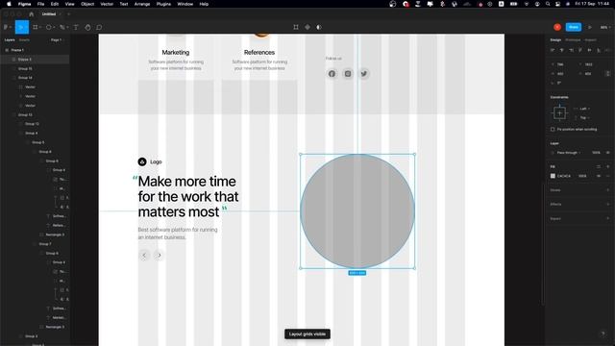Screen dimensions: 615x346
Task: Click previous arrow button on canvas
Action: [144, 256]
